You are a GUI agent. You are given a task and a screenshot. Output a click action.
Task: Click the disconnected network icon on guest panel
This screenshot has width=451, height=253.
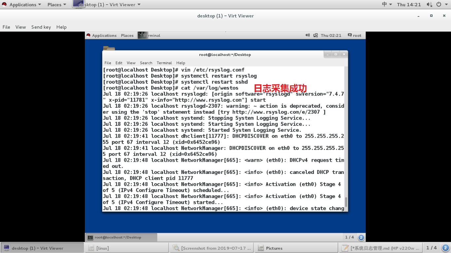click(315, 35)
